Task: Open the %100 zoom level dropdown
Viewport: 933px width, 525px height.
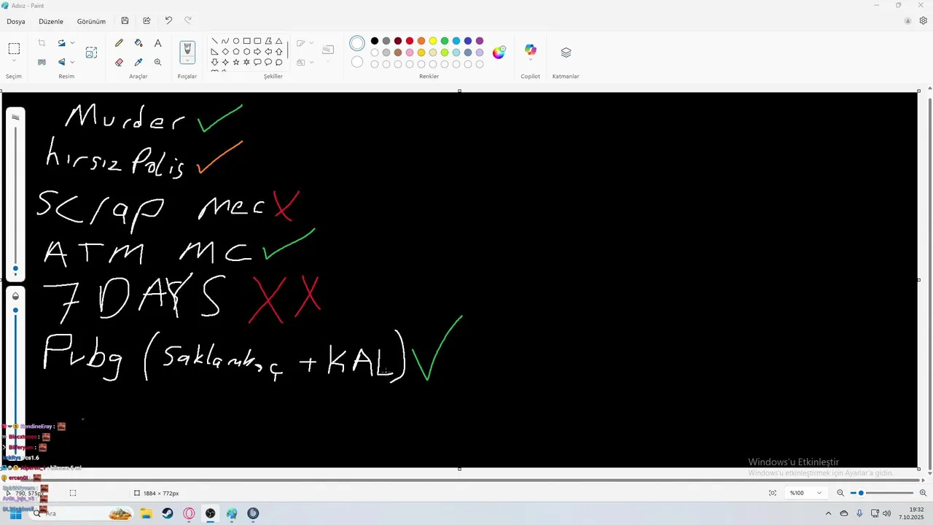Action: pyautogui.click(x=805, y=493)
